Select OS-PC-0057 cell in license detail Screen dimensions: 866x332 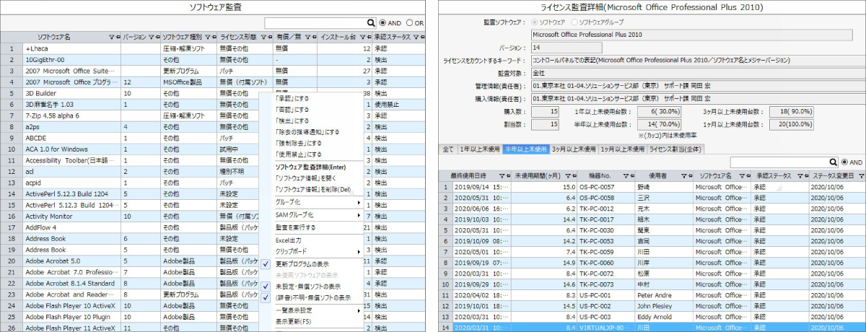click(x=606, y=186)
